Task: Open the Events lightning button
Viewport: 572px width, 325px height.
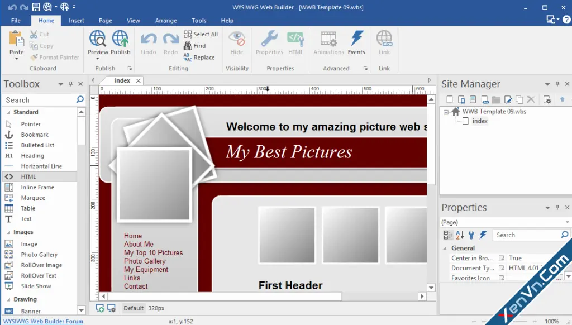Action: [356, 43]
